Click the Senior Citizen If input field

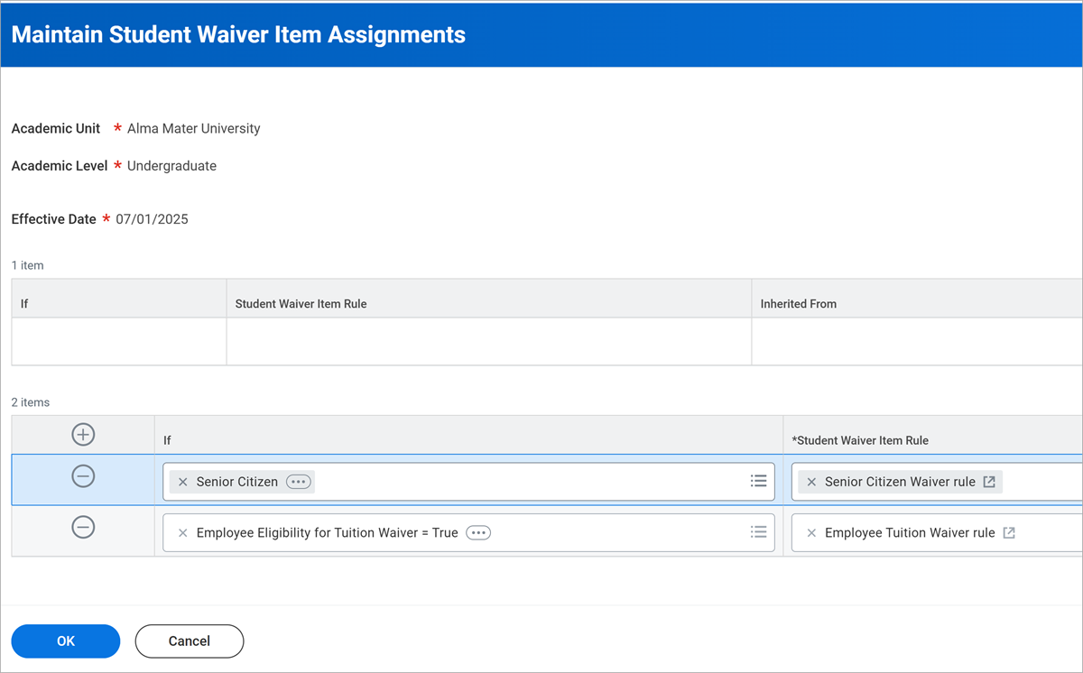468,482
